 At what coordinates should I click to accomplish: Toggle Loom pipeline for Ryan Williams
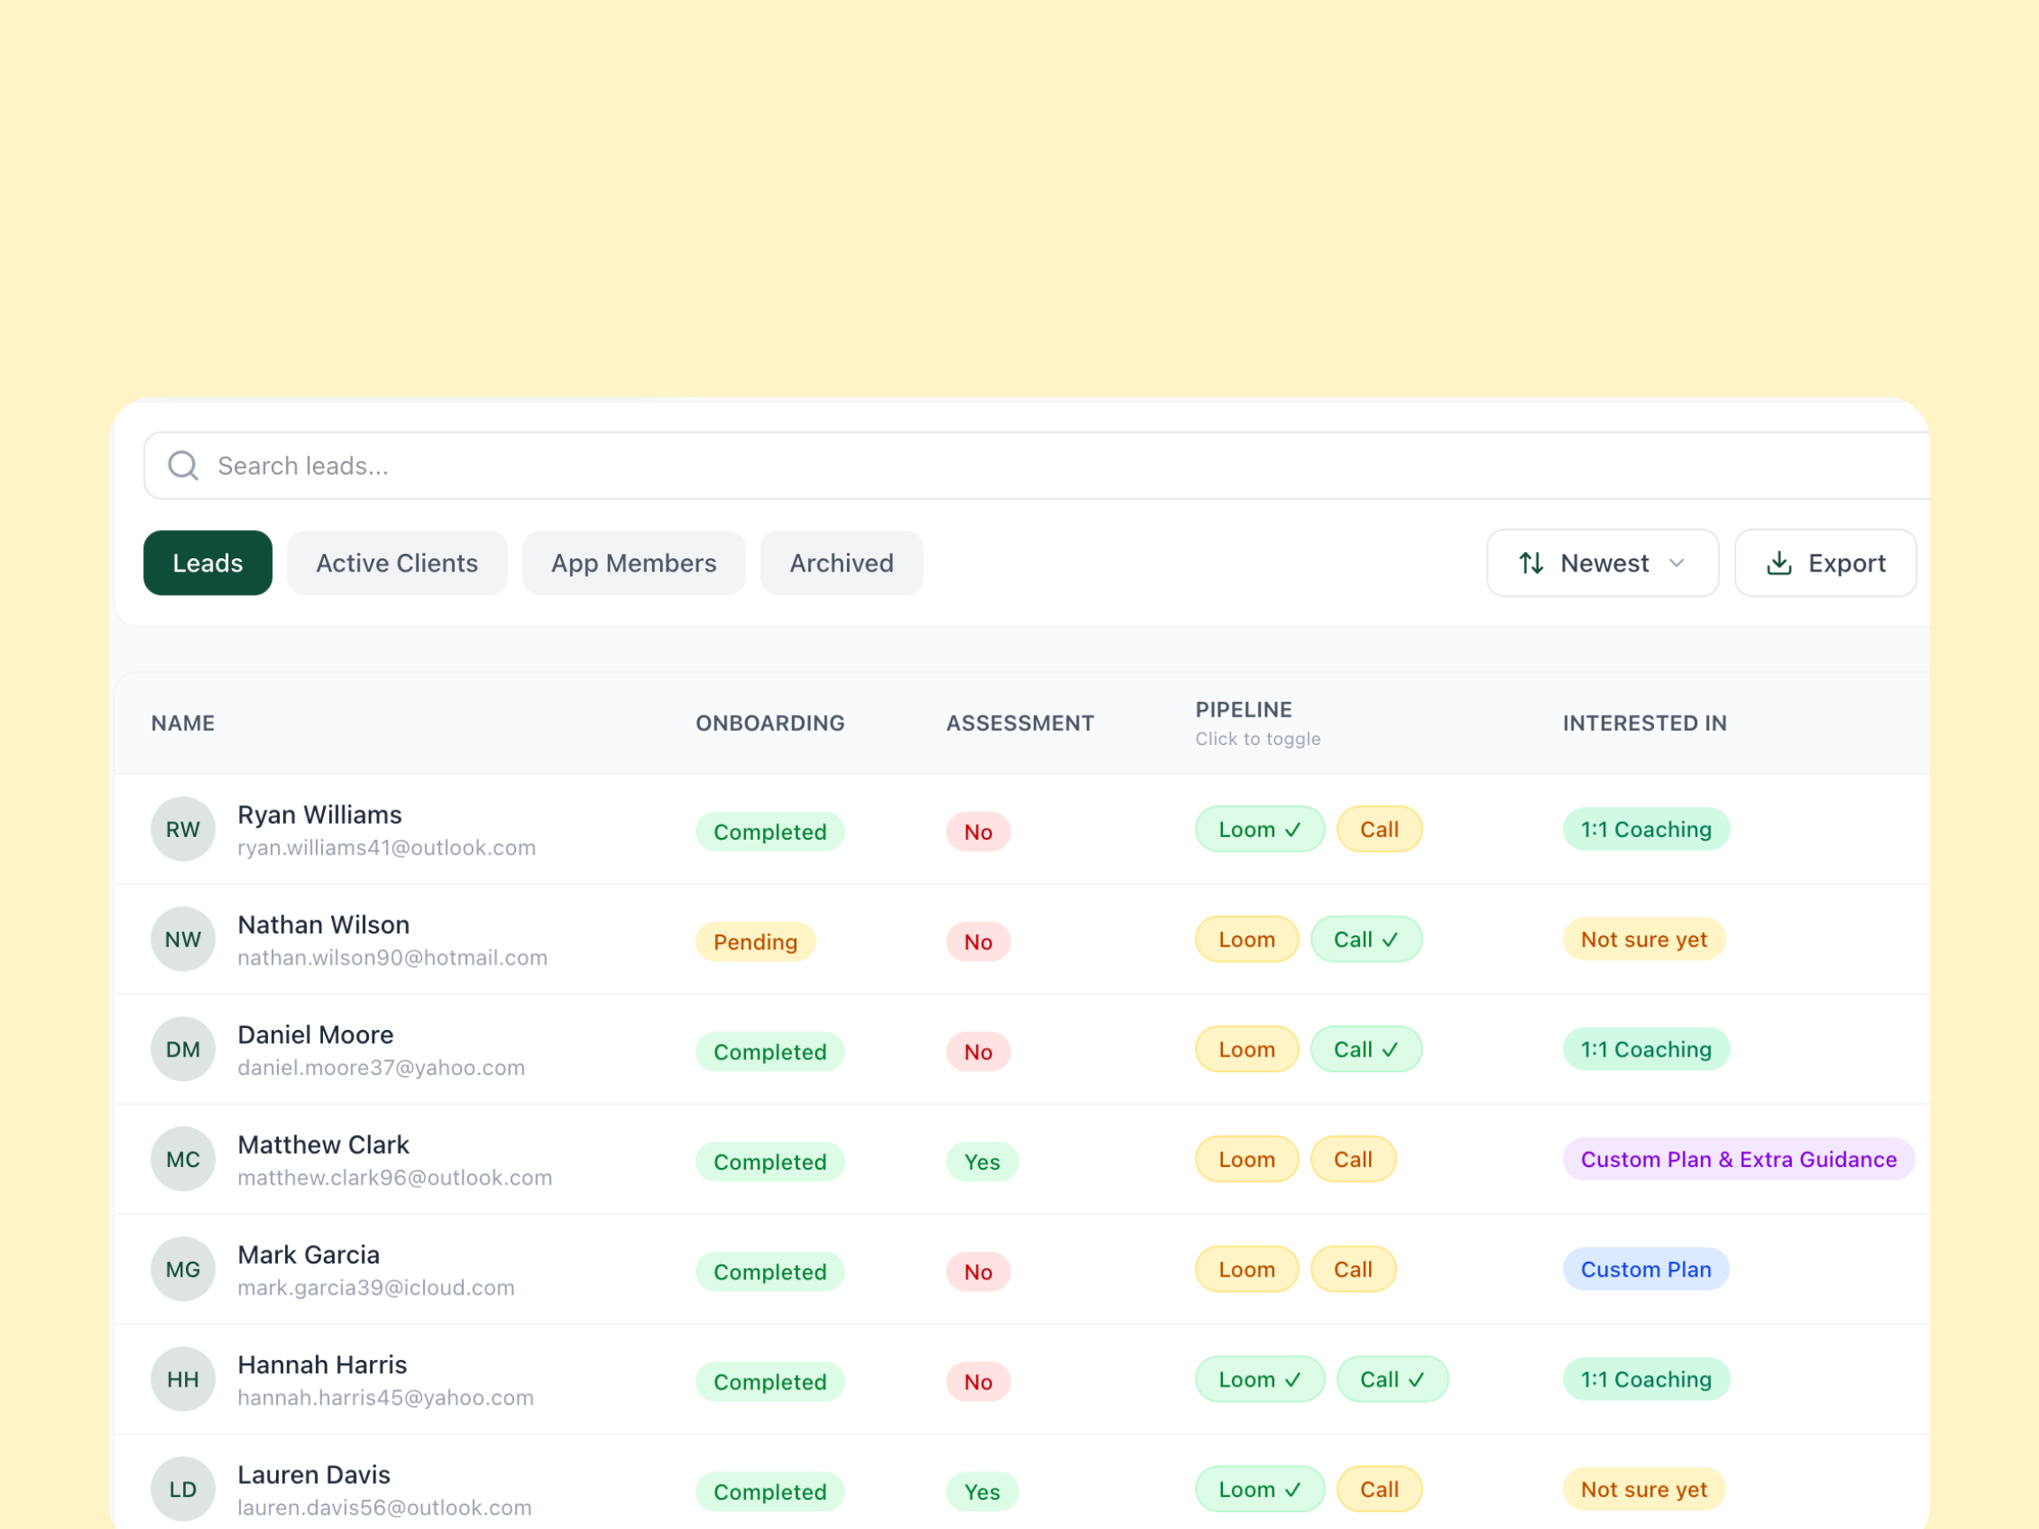(x=1259, y=829)
